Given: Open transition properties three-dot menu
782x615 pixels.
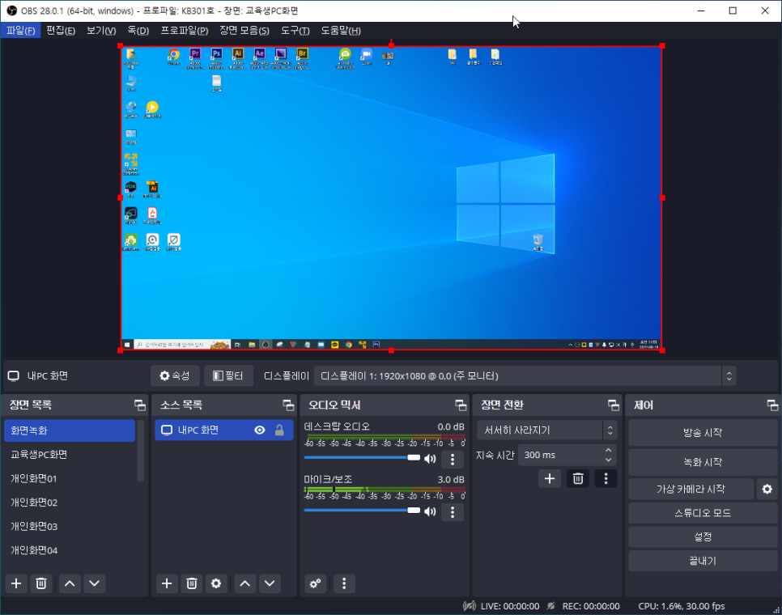Looking at the screenshot, I should (x=606, y=478).
